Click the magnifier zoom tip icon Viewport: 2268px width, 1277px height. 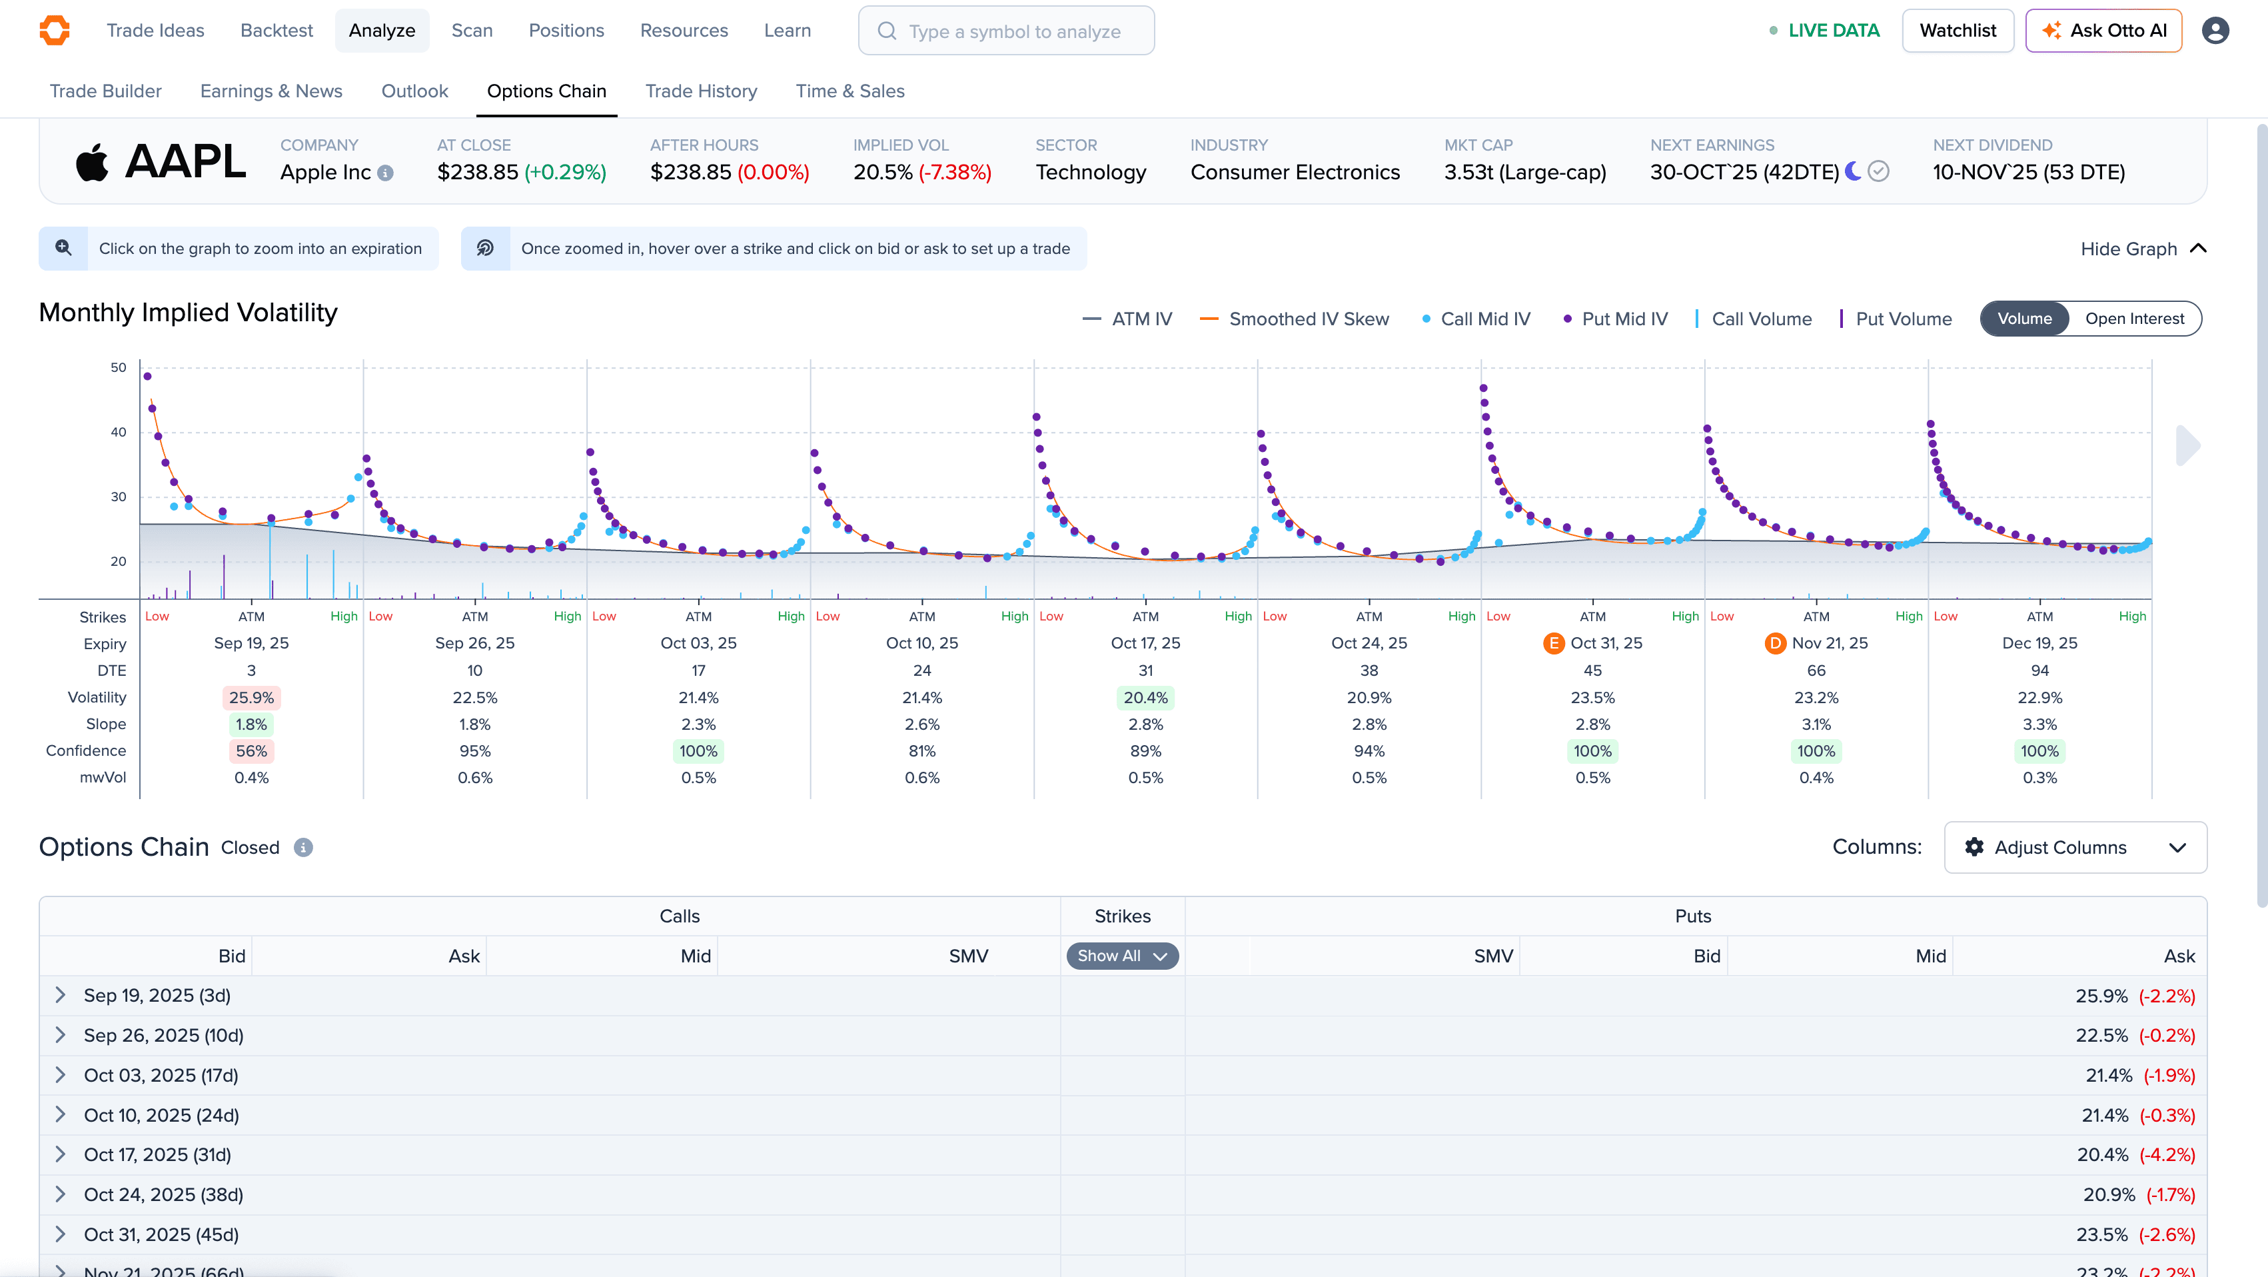pos(63,249)
